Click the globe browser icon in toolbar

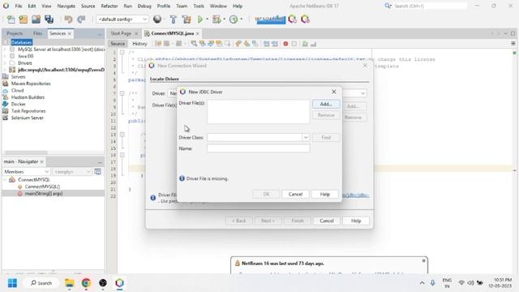click(157, 19)
